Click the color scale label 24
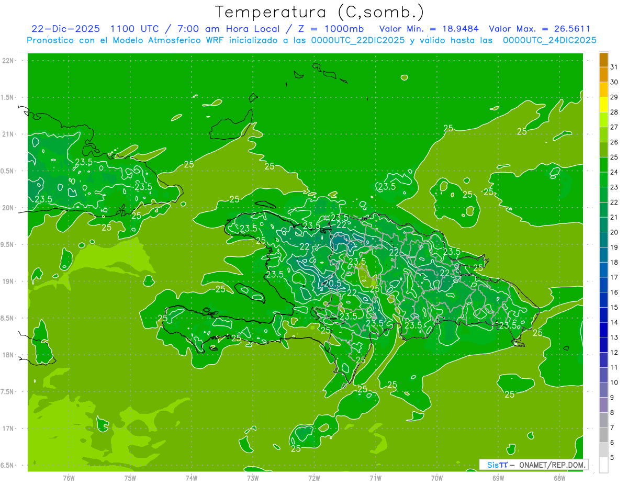 coord(614,172)
